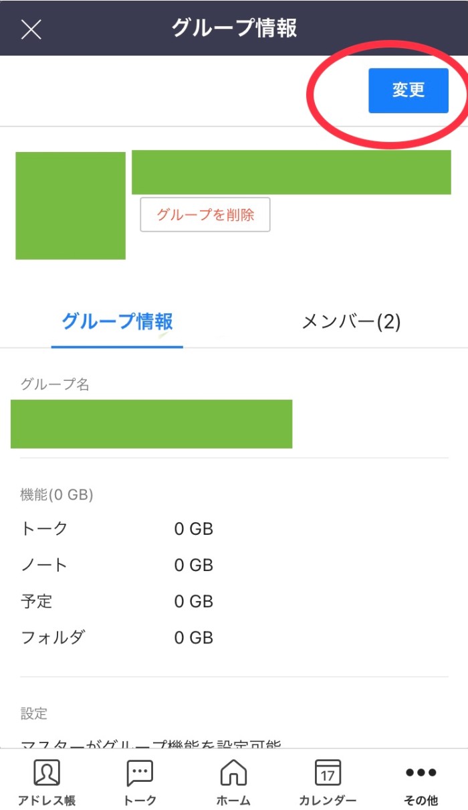Image resolution: width=468 pixels, height=810 pixels.
Task: Tap the blue 変更 button
Action: click(x=408, y=90)
